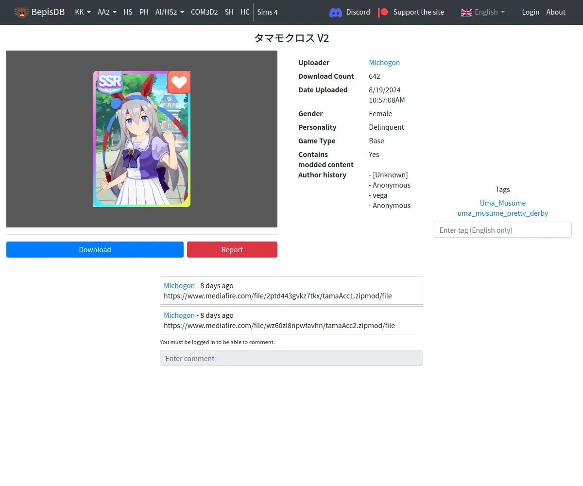Focus the Enter tag input field
This screenshot has width=583, height=486.
[x=503, y=230]
